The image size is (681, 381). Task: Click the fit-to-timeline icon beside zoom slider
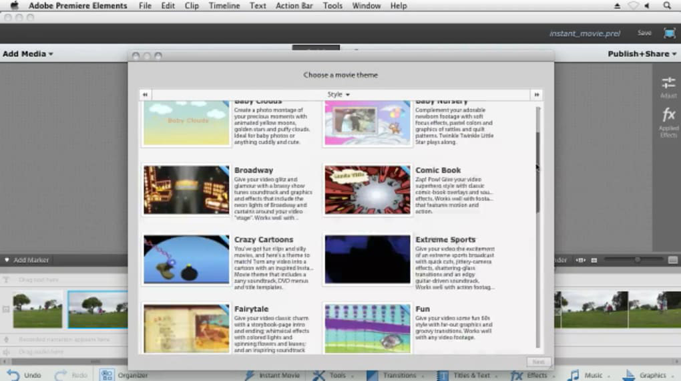pyautogui.click(x=581, y=260)
